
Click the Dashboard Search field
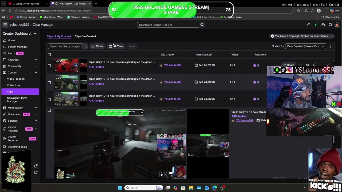(168, 25)
